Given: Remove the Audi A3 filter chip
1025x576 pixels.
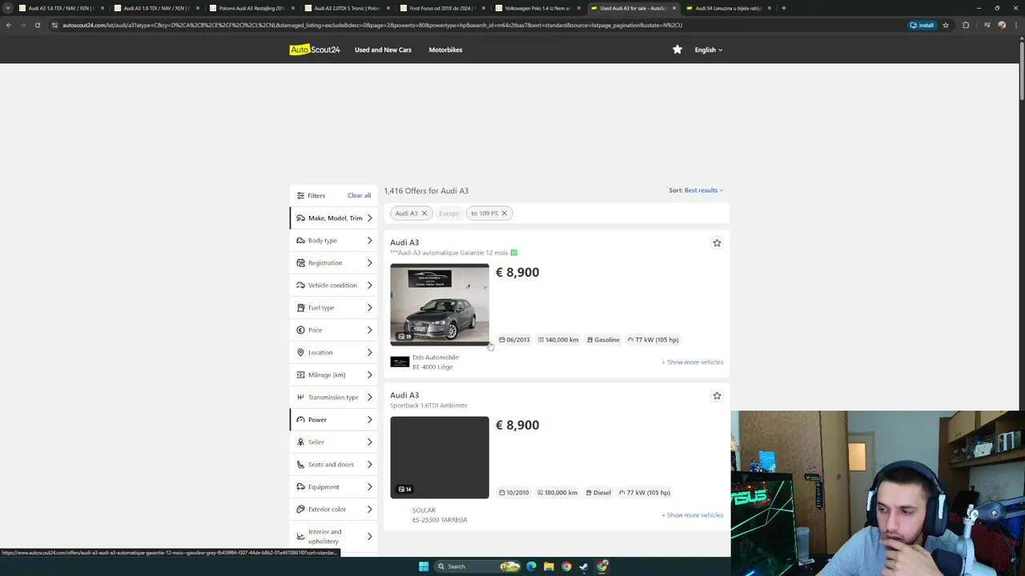Looking at the screenshot, I should (424, 214).
